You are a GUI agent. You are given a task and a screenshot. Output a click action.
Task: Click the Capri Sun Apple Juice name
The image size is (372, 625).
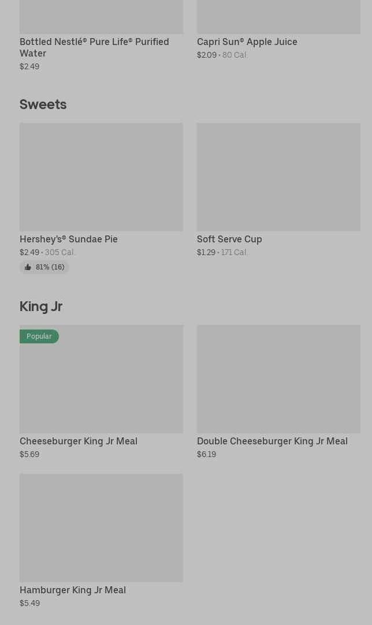(247, 42)
